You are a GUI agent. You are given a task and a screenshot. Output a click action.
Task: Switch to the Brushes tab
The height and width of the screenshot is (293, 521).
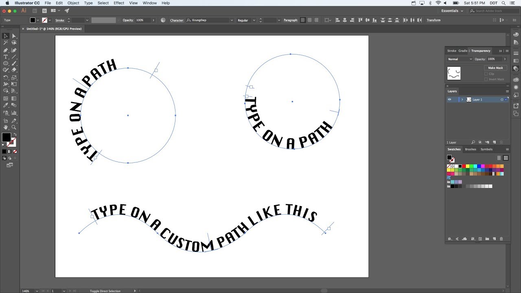click(471, 149)
